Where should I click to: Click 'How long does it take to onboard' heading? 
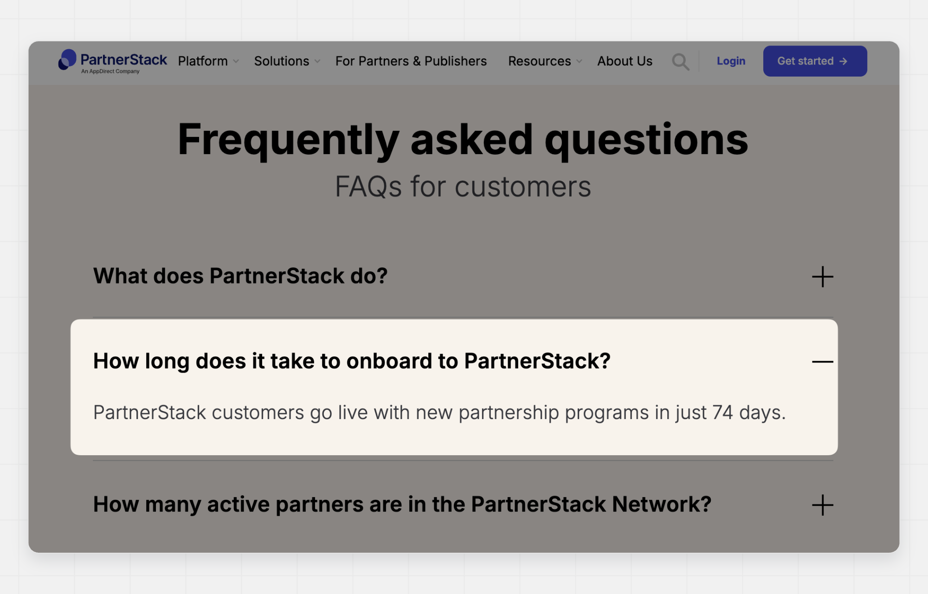[352, 362]
